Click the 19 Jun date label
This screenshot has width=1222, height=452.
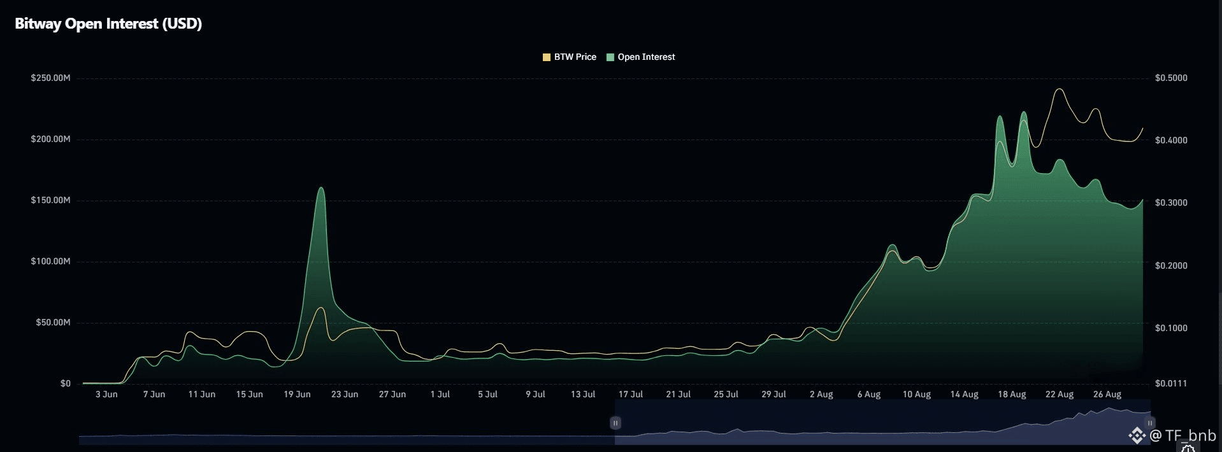[298, 394]
